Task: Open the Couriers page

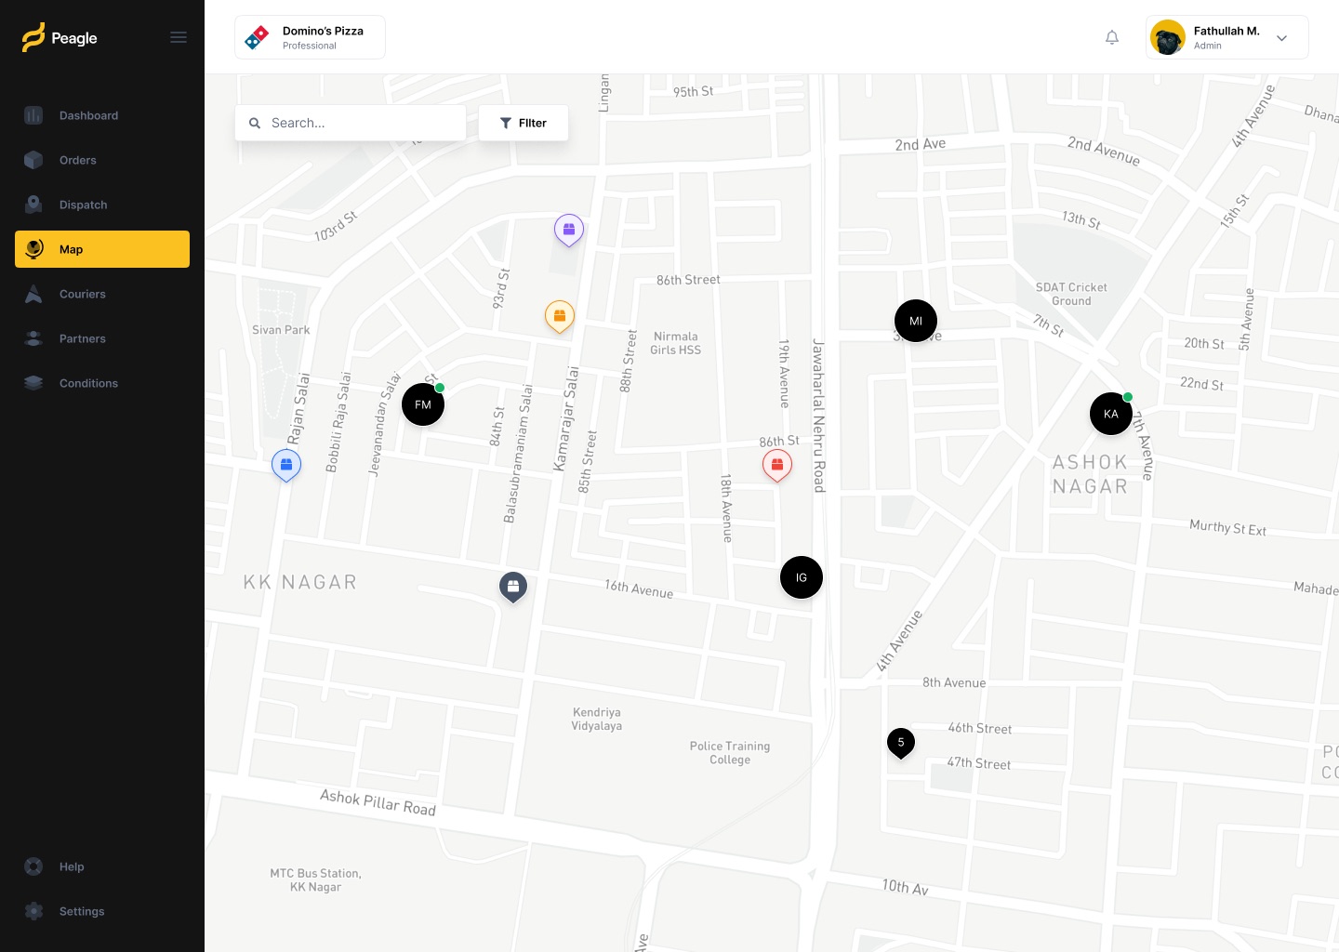Action: [x=102, y=294]
